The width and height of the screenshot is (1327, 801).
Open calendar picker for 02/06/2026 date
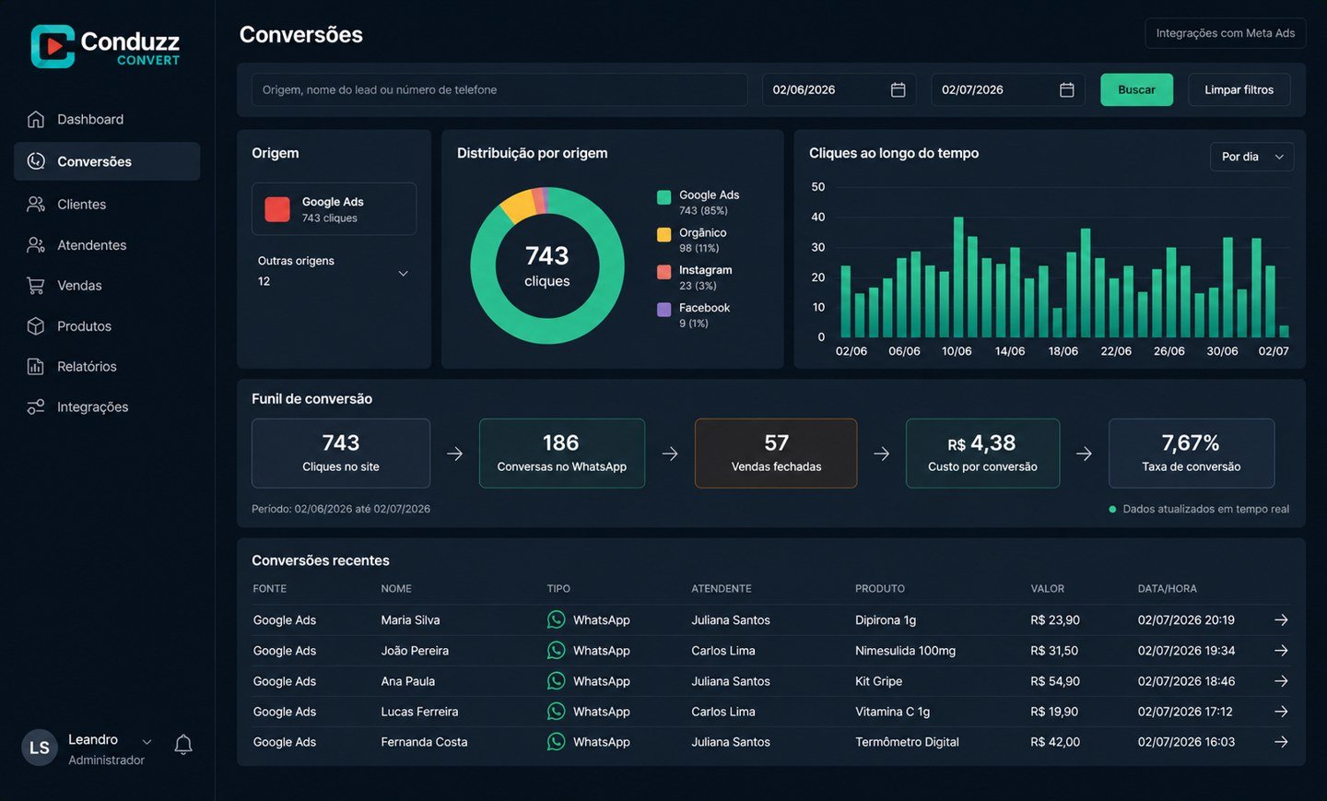coord(898,89)
